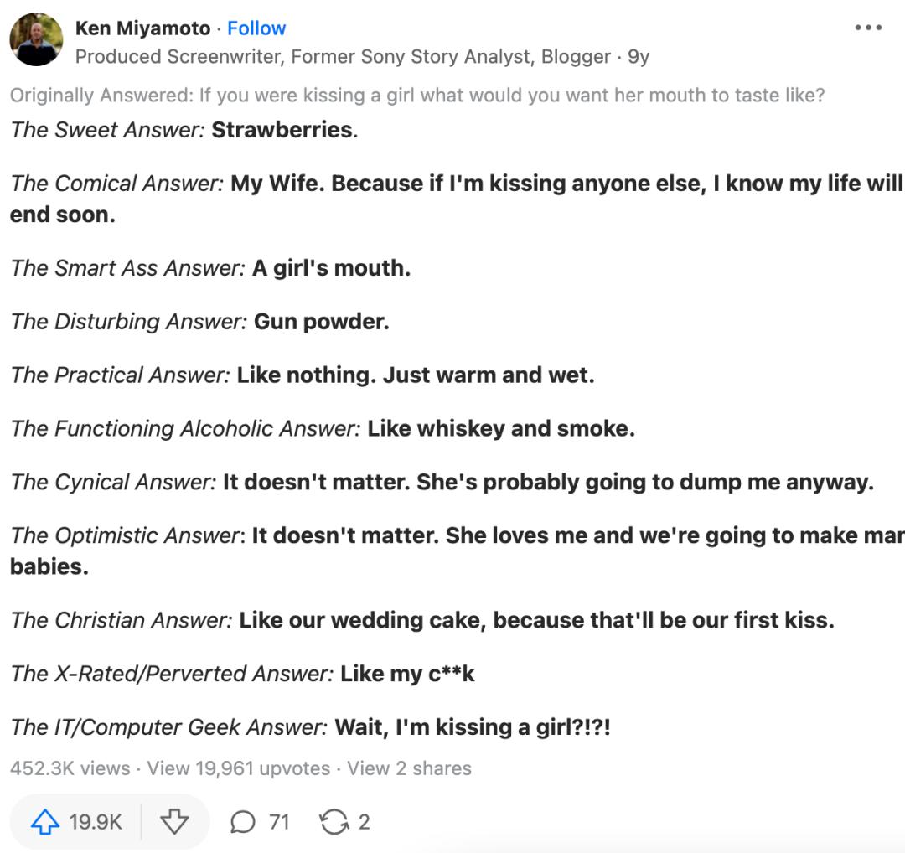The width and height of the screenshot is (905, 853).
Task: Click Ken Miyamoto's profile photo
Action: click(x=36, y=39)
